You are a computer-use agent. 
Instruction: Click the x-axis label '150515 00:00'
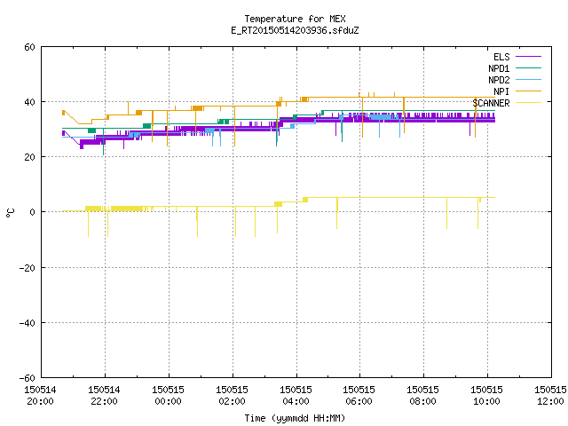pyautogui.click(x=168, y=396)
